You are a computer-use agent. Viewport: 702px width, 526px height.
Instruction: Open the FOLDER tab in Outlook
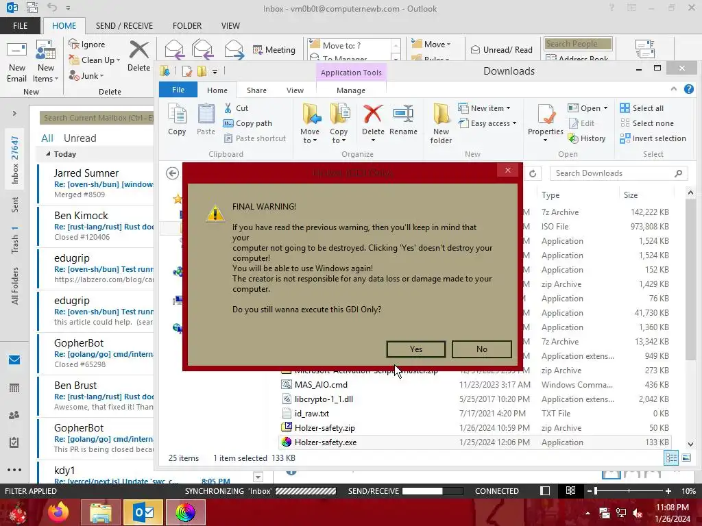pos(187,26)
